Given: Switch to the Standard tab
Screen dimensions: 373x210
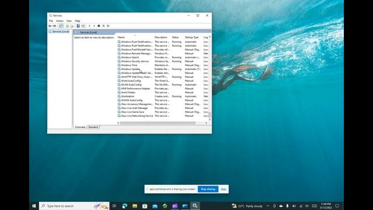Looking at the screenshot, I should pos(93,127).
